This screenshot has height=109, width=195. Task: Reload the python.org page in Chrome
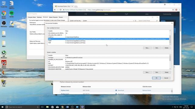click(61, 10)
